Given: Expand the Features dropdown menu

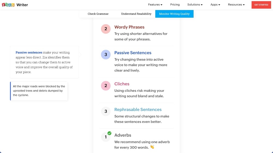Looking at the screenshot, I should 155,5.
